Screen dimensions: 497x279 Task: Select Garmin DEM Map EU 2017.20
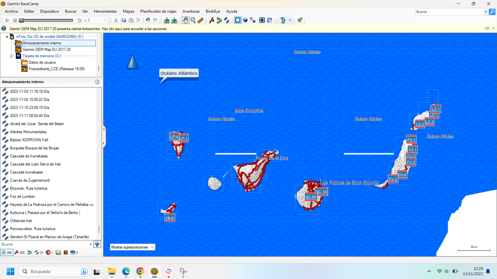46,50
